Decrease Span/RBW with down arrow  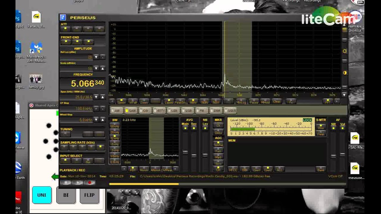(96, 97)
